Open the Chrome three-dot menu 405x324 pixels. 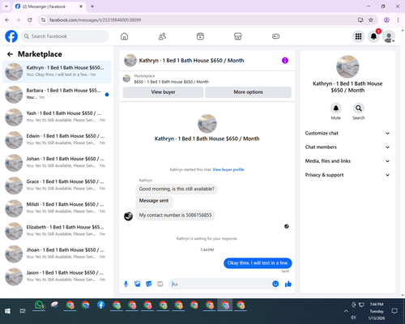click(398, 20)
